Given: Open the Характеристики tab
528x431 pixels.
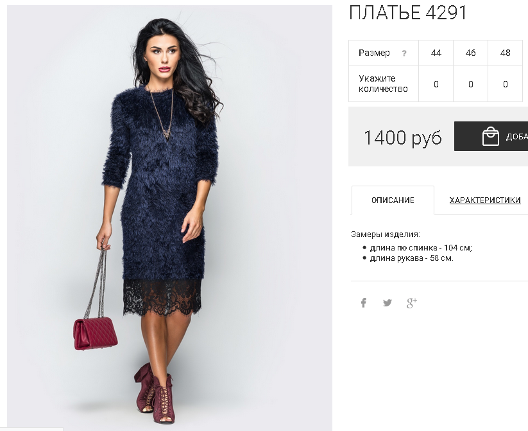Looking at the screenshot, I should coord(485,200).
